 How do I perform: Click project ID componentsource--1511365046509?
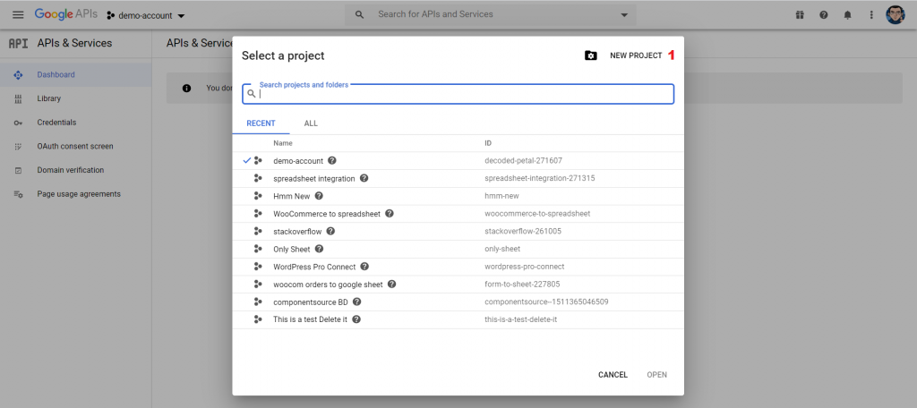pos(547,302)
